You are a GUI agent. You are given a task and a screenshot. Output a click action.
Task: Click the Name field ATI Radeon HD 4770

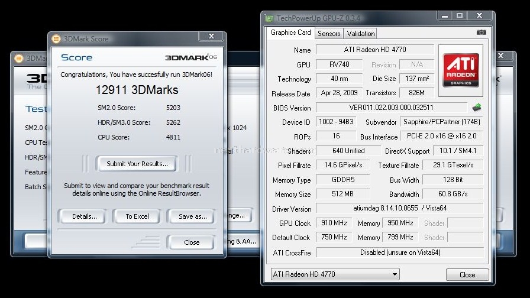click(x=375, y=50)
